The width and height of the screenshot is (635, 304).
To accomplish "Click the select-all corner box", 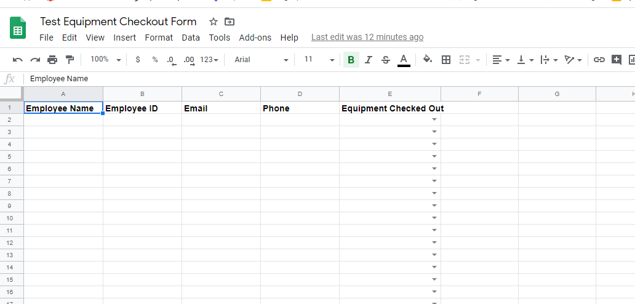I will pos(12,94).
